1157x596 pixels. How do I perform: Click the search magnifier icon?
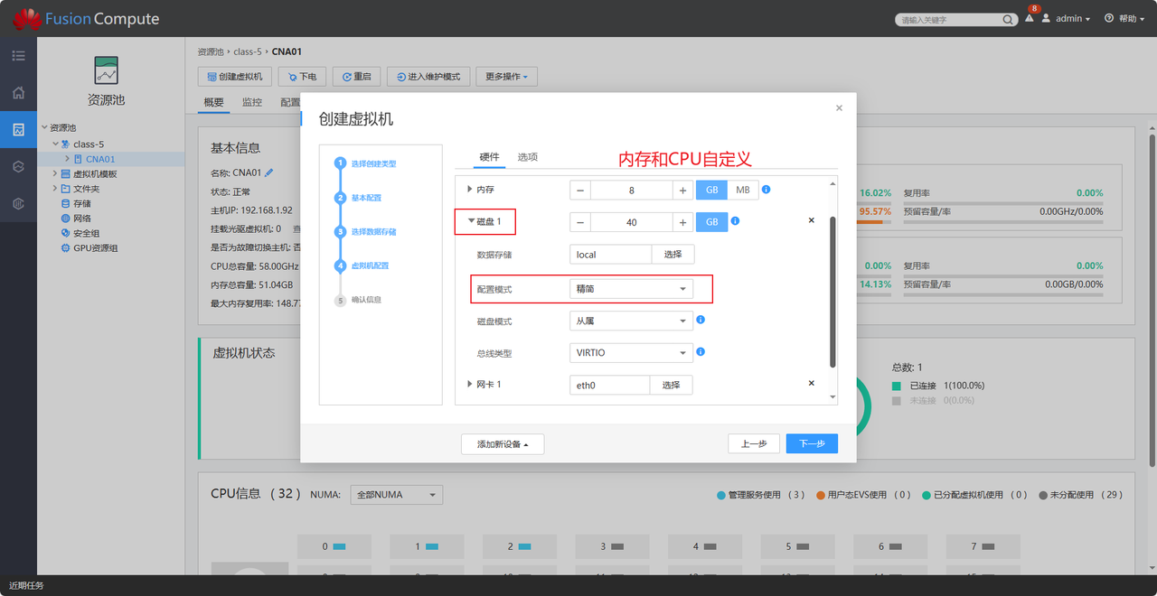(x=1008, y=19)
